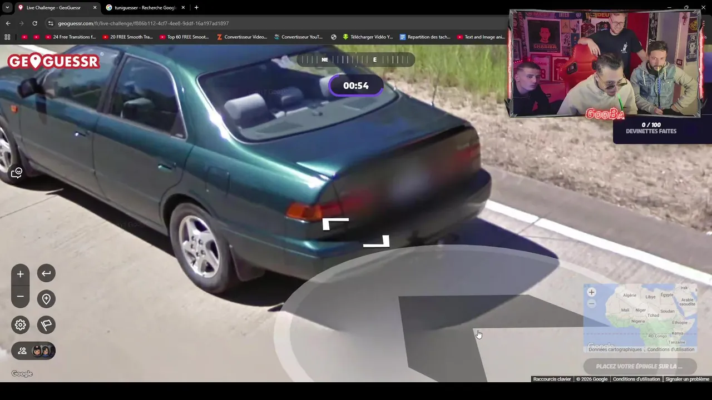712x400 pixels.
Task: Set a checkpoint with the pin-plus icon
Action: [46, 299]
